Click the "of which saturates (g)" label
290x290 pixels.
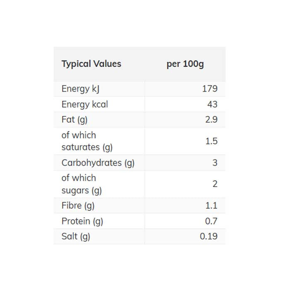tap(87, 141)
